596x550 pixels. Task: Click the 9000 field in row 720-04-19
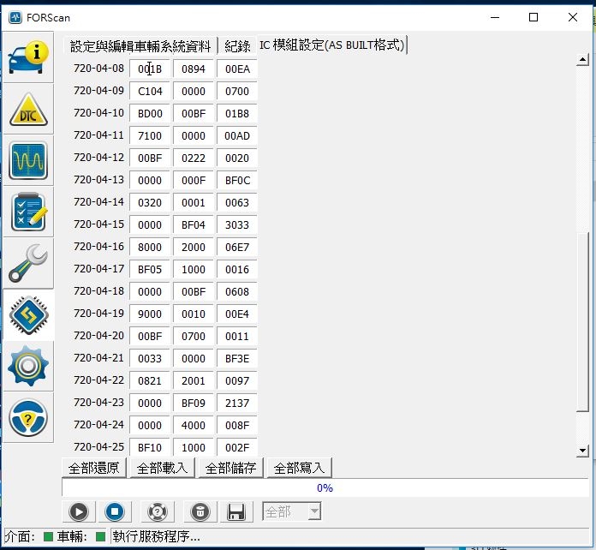point(150,314)
